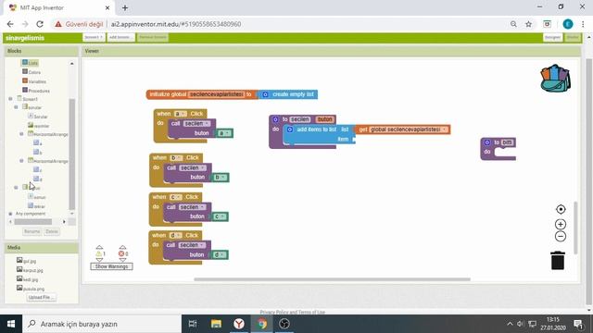Bookmark this page with the star
This screenshot has height=333, width=593.
point(528,24)
